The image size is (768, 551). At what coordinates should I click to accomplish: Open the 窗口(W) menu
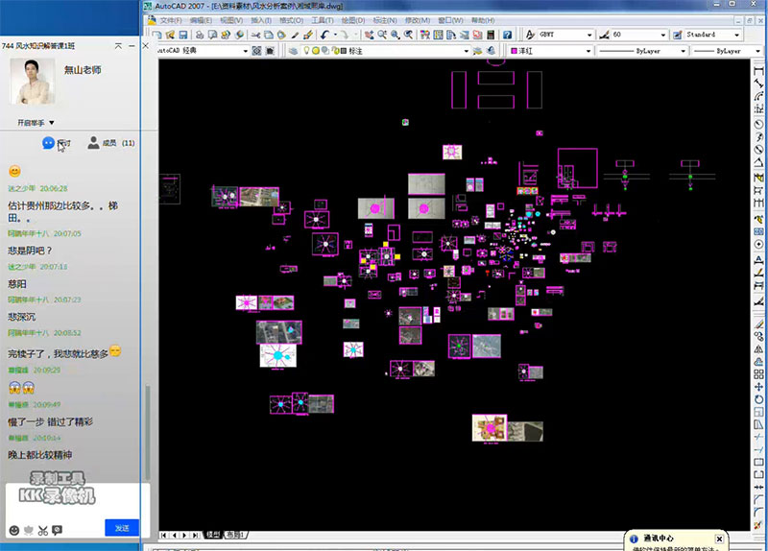click(x=450, y=20)
